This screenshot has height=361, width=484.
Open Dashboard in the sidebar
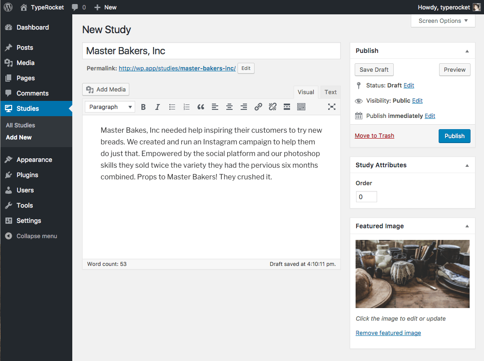pos(36,27)
